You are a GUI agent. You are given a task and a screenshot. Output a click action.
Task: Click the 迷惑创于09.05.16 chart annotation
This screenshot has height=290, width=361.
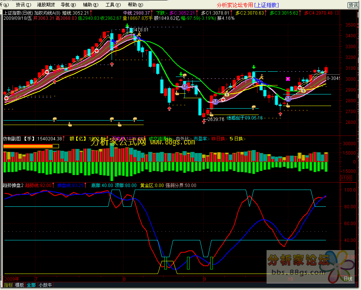[x=245, y=118]
